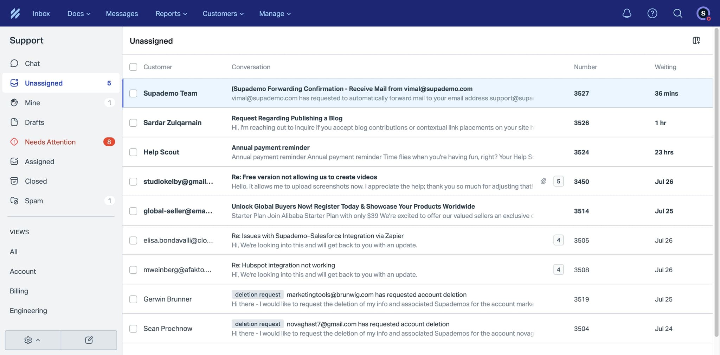Open the Annual payment reminder conversation
Image resolution: width=720 pixels, height=355 pixels.
[270, 148]
